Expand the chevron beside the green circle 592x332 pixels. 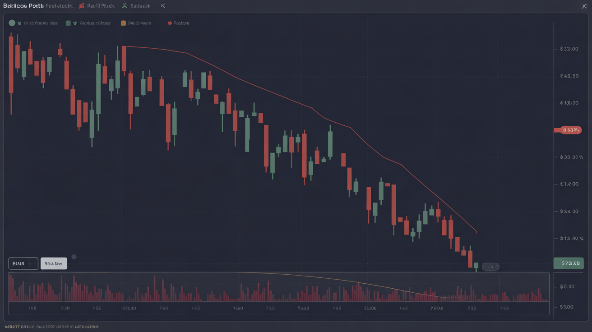coord(19,23)
